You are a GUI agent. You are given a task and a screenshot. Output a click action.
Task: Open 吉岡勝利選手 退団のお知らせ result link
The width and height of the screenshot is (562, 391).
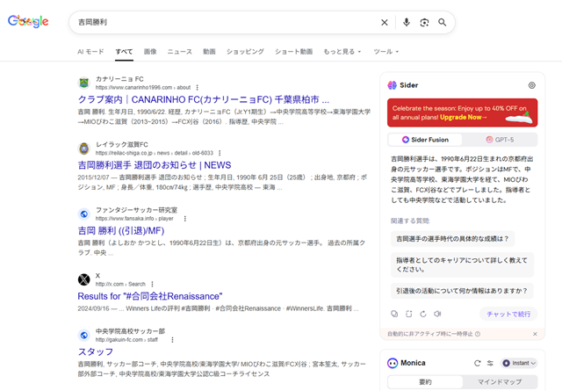[x=154, y=164]
